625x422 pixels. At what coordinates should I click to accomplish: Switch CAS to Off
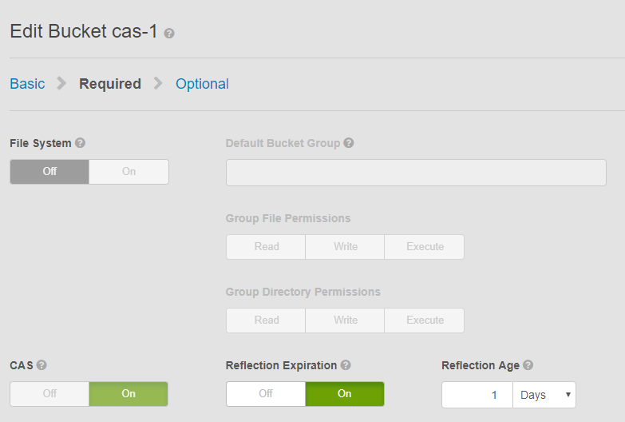49,394
